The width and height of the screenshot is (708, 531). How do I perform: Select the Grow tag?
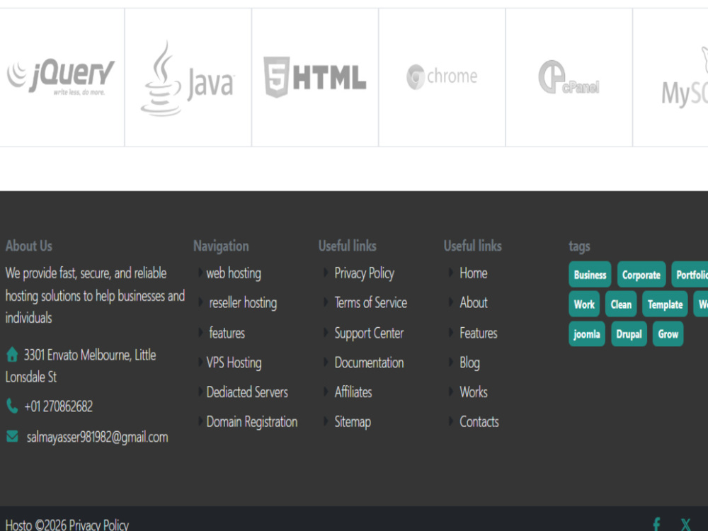point(668,334)
